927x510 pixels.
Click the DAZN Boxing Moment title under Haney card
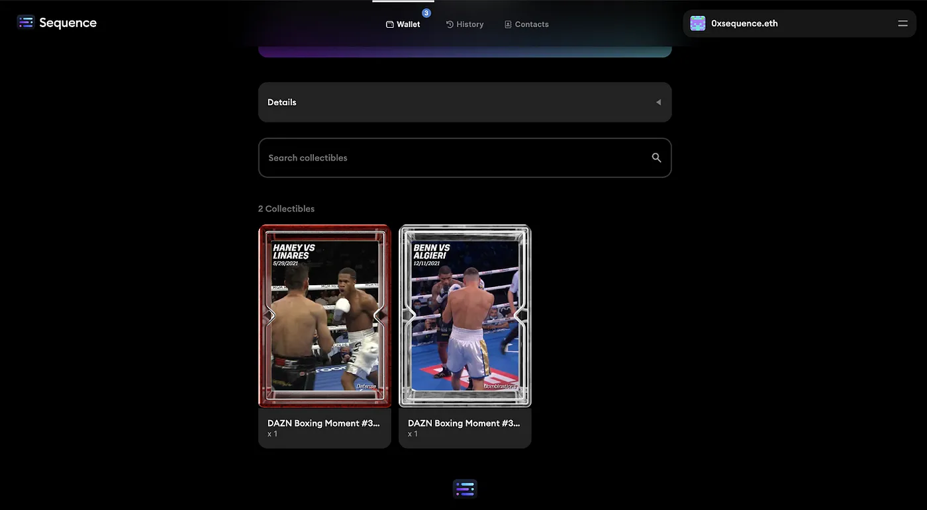[x=324, y=423]
